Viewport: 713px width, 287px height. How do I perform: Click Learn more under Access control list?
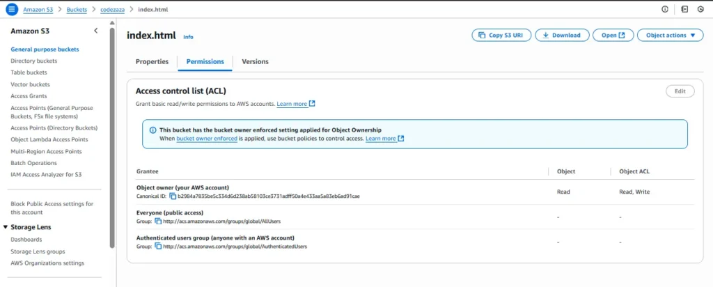(x=292, y=104)
